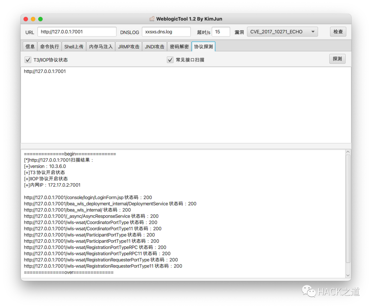Image resolution: width=372 pixels, height=308 pixels.
Task: Click the console/login/LoginForm.jsp result line
Action: tap(88, 197)
